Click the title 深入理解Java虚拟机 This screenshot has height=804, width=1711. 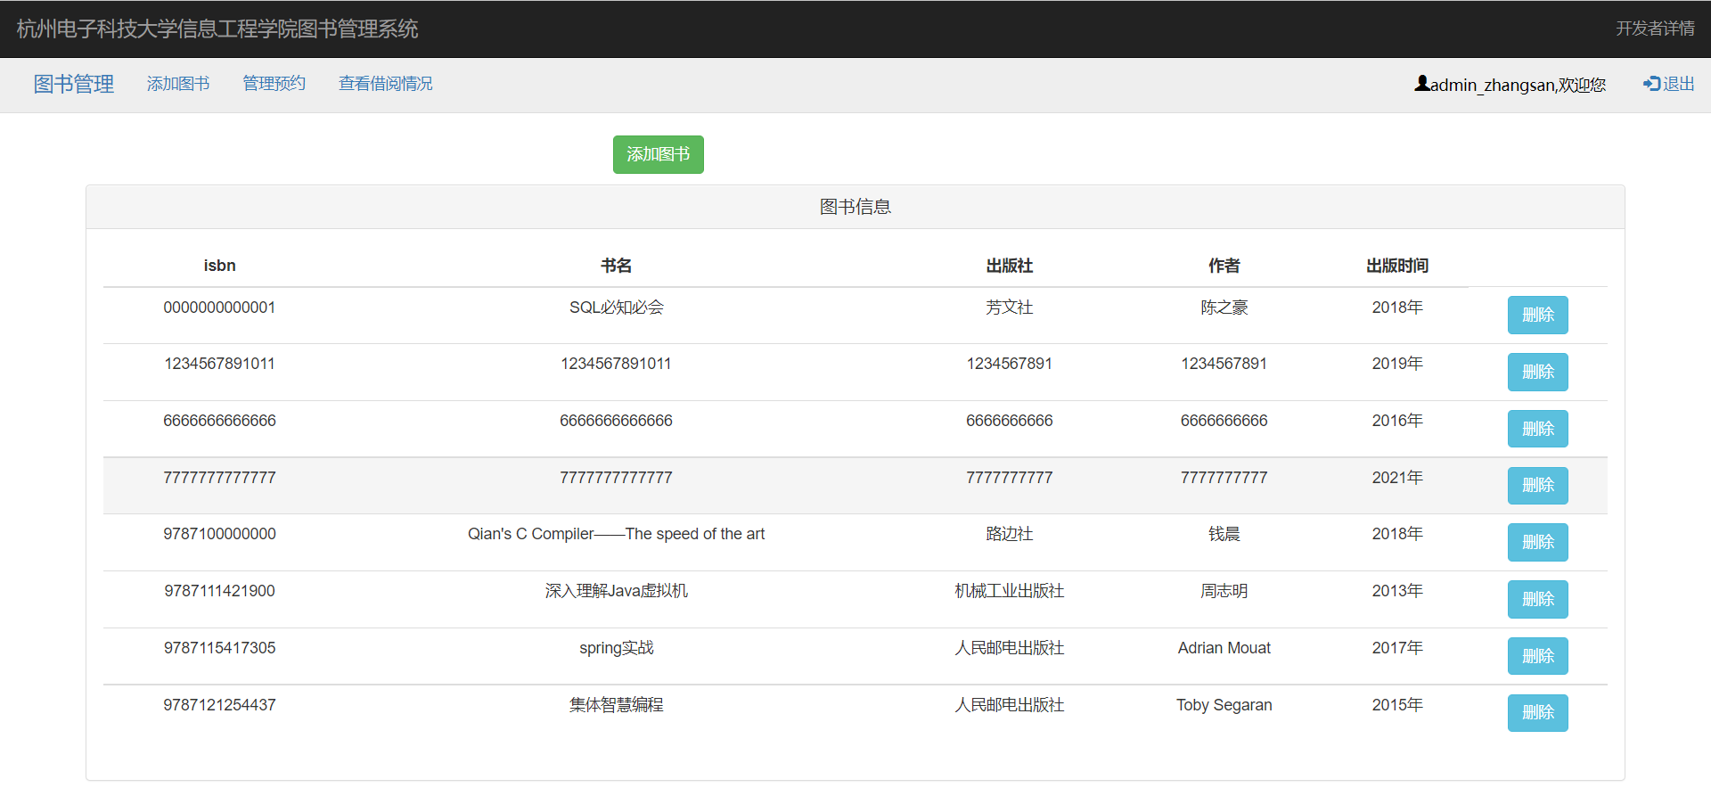click(617, 591)
